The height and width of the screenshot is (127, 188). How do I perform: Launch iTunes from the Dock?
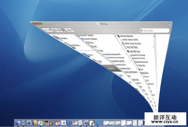tap(40, 123)
